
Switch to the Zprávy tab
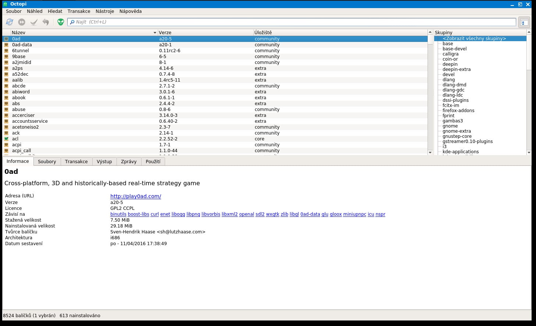pos(129,162)
